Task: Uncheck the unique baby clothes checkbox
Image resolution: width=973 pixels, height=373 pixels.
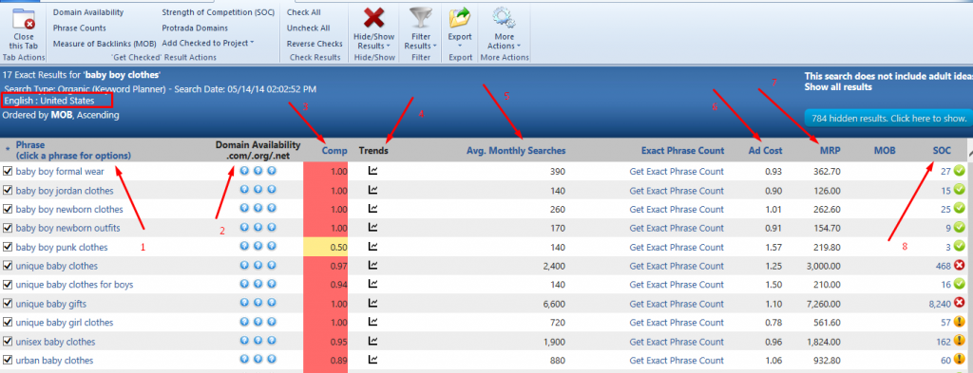Action: (x=8, y=266)
